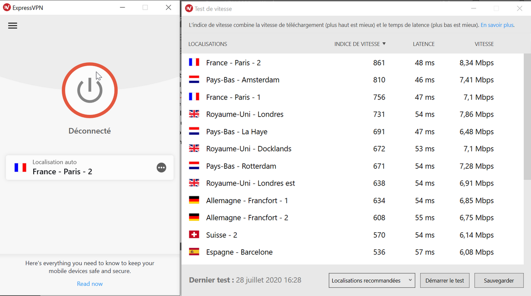Select the France - Paris - 2 smart location

coord(90,167)
